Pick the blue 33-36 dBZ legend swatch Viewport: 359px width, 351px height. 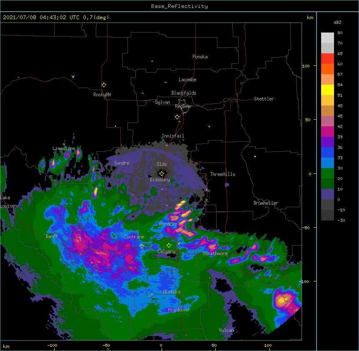[327, 152]
